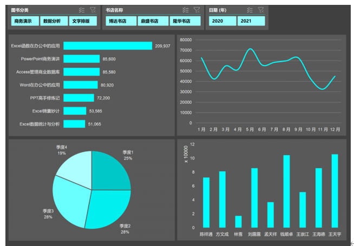Clear filter on 书店名称 slicer

click(x=196, y=10)
